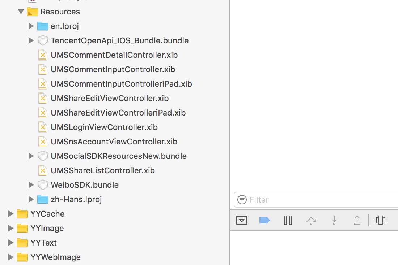The image size is (398, 265).
Task: Click the YYImage yellow folder icon
Action: point(22,228)
